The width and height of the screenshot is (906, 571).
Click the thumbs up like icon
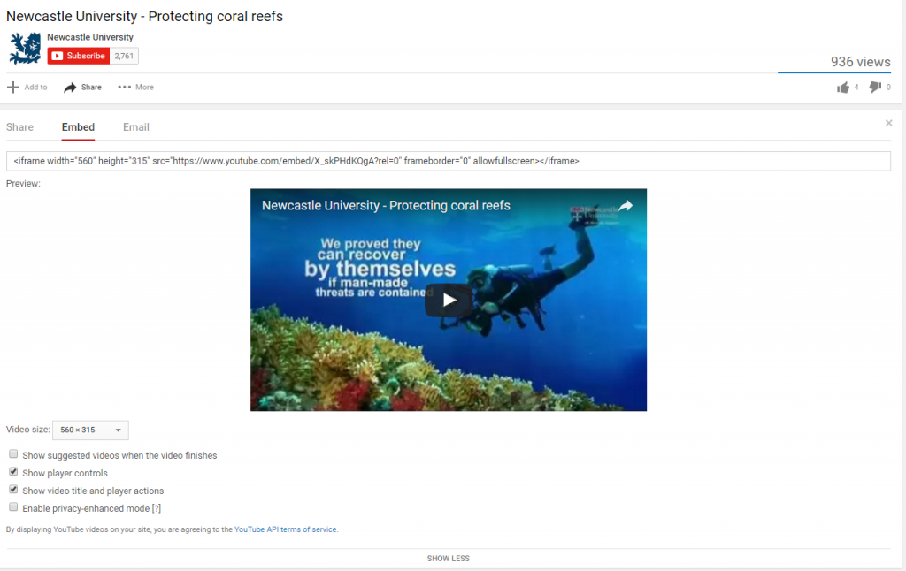point(843,88)
